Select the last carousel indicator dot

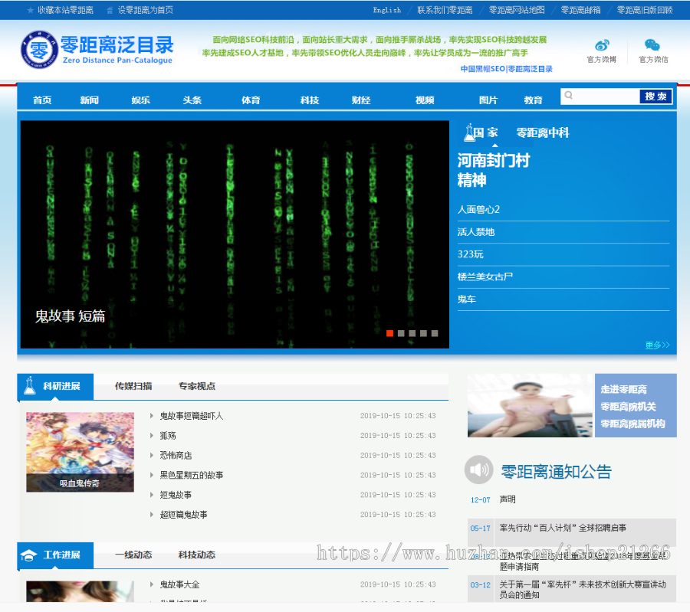point(435,333)
